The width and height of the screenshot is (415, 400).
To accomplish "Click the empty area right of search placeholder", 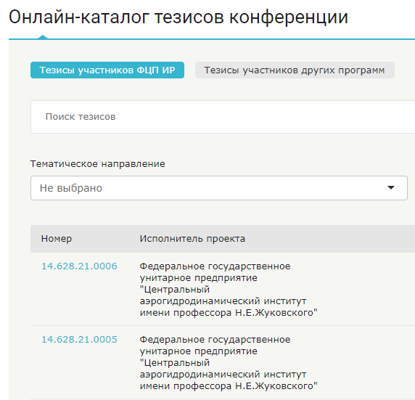I will tap(265, 117).
